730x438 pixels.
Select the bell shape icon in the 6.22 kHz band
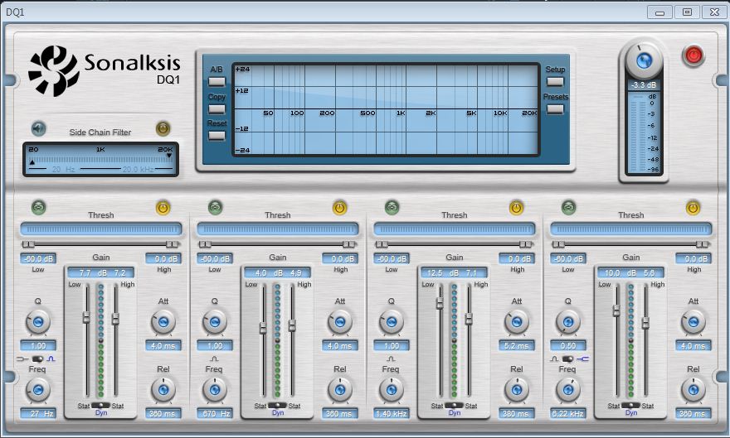[x=554, y=359]
